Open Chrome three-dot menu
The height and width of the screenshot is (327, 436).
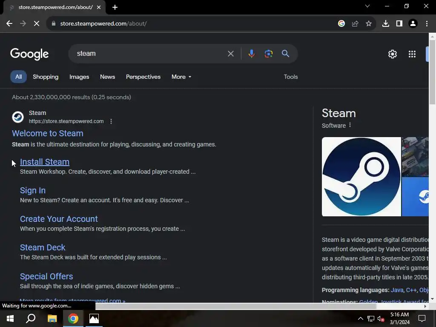427,24
